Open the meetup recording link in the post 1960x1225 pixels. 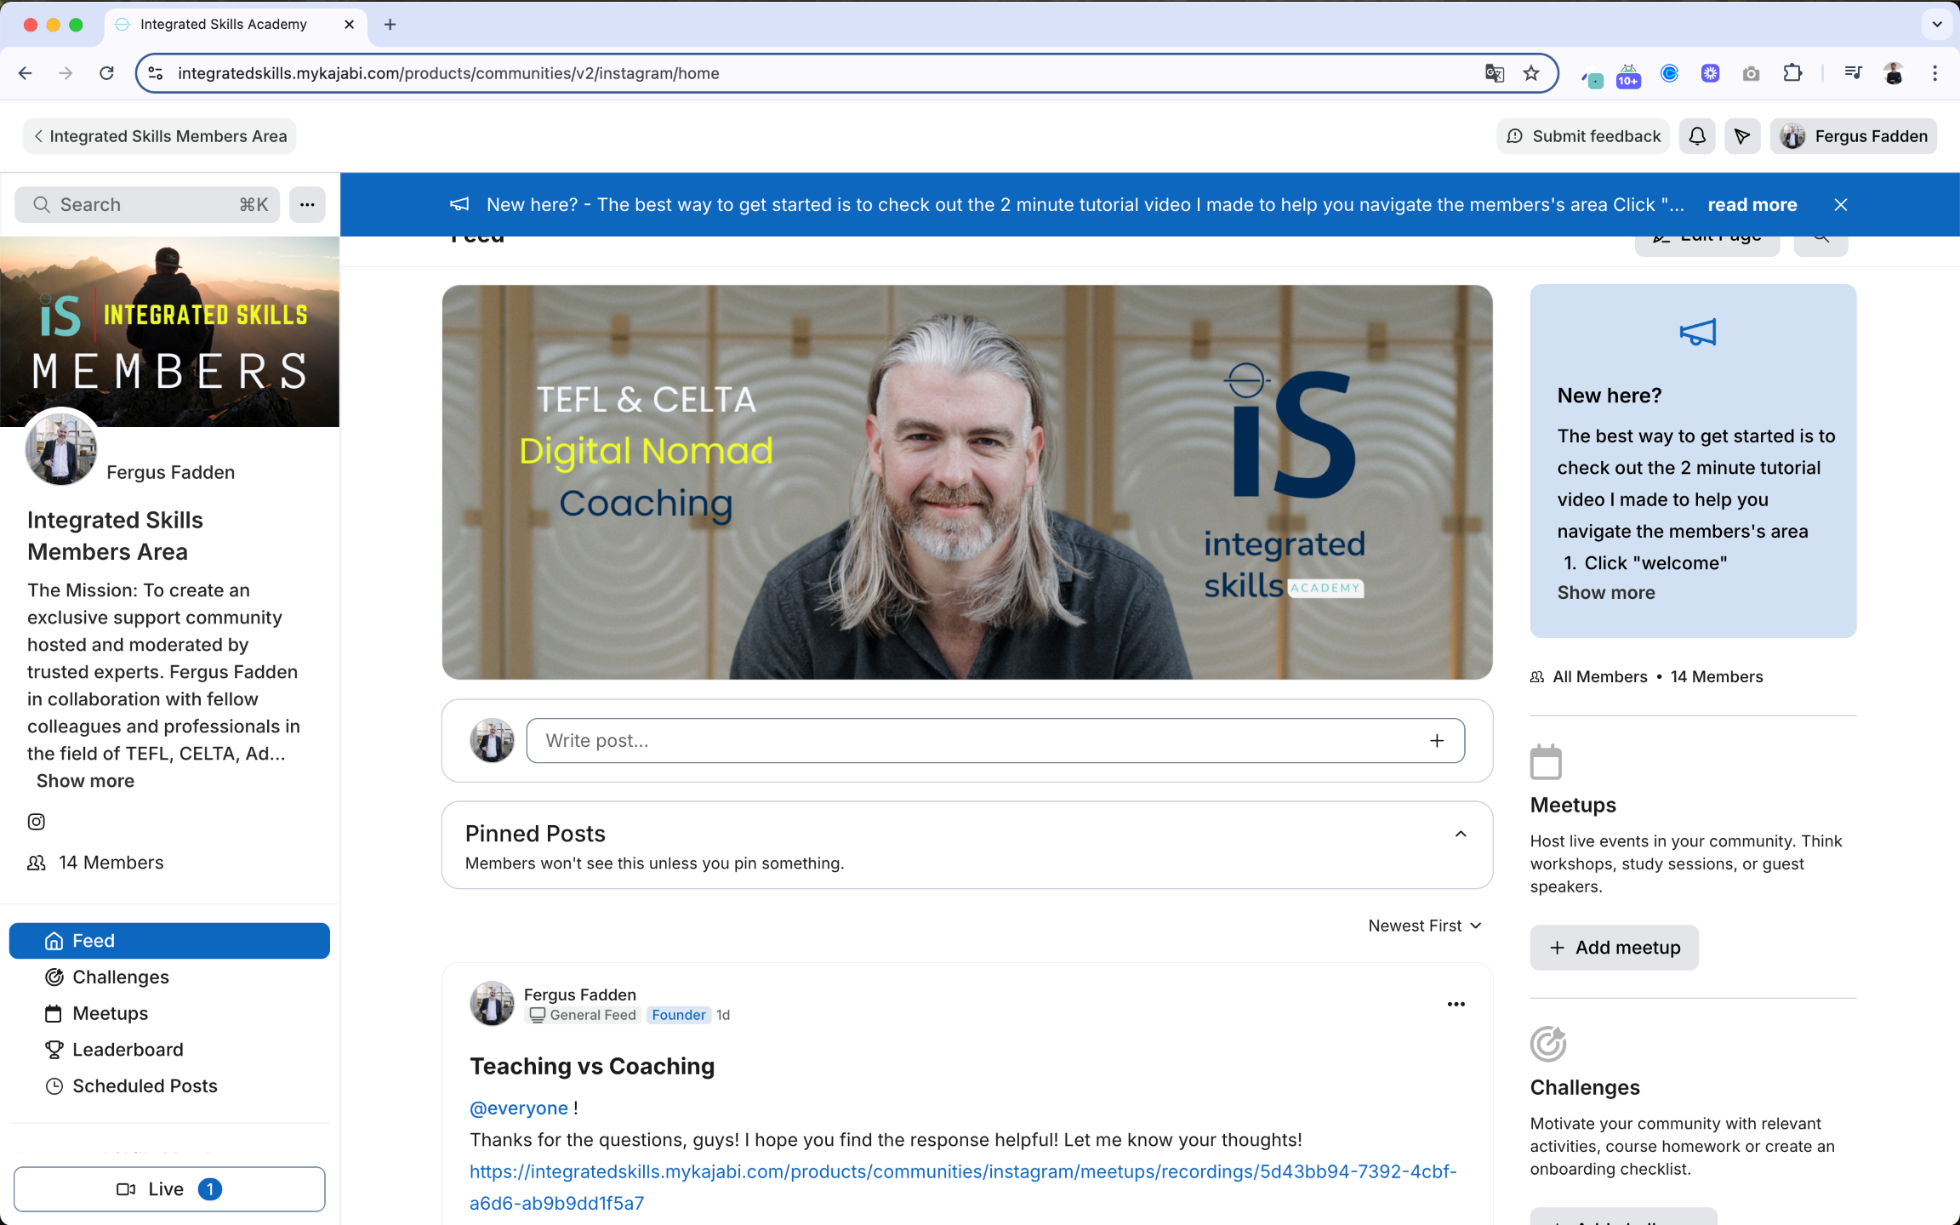[x=961, y=1171]
